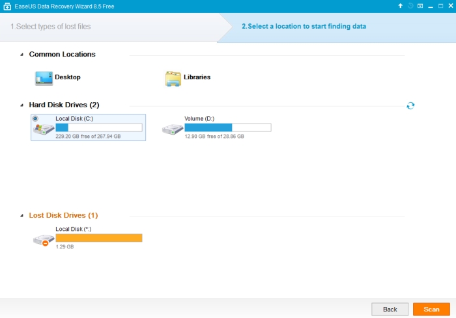Click the Hard Disk Drives (2) heading
This screenshot has height=318, width=456.
click(64, 105)
